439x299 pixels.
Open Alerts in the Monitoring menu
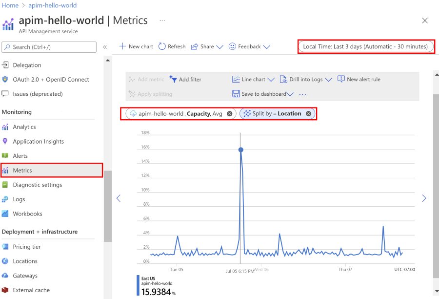[20, 156]
